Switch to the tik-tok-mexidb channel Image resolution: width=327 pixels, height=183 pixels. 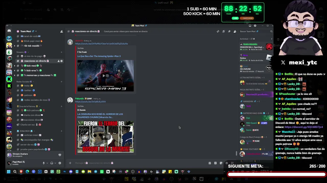[x=40, y=46]
